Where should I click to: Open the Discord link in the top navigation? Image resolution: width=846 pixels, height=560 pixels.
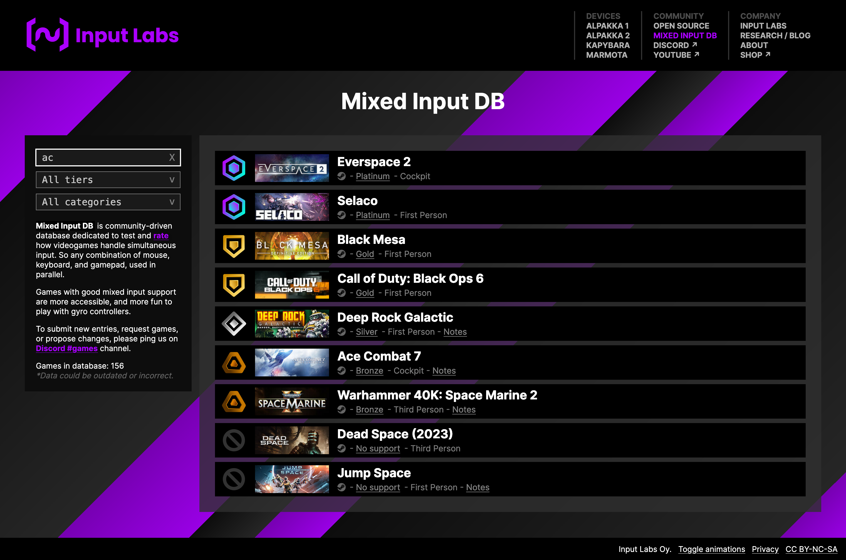click(675, 45)
